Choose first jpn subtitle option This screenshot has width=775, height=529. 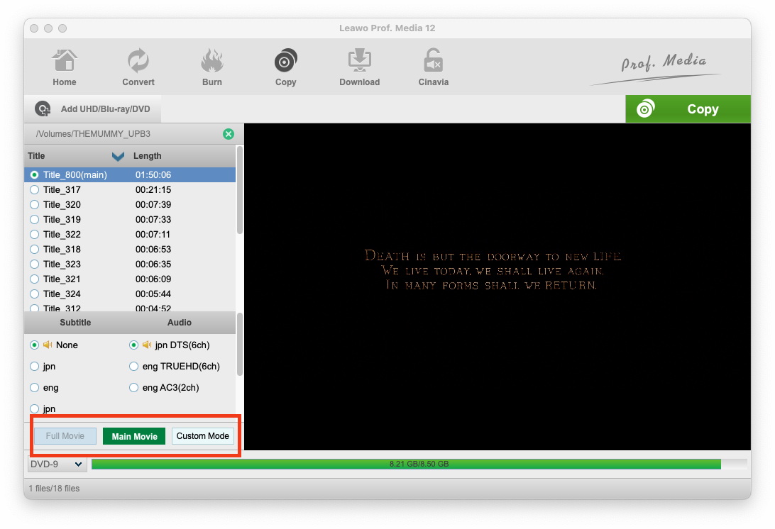(x=34, y=366)
